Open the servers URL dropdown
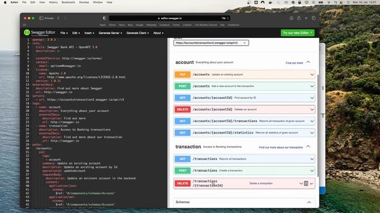 (211, 43)
